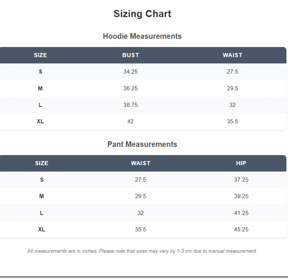Viewport: 288px width, 280px height.
Task: Click hoodie bust value 38.75
Action: click(130, 105)
